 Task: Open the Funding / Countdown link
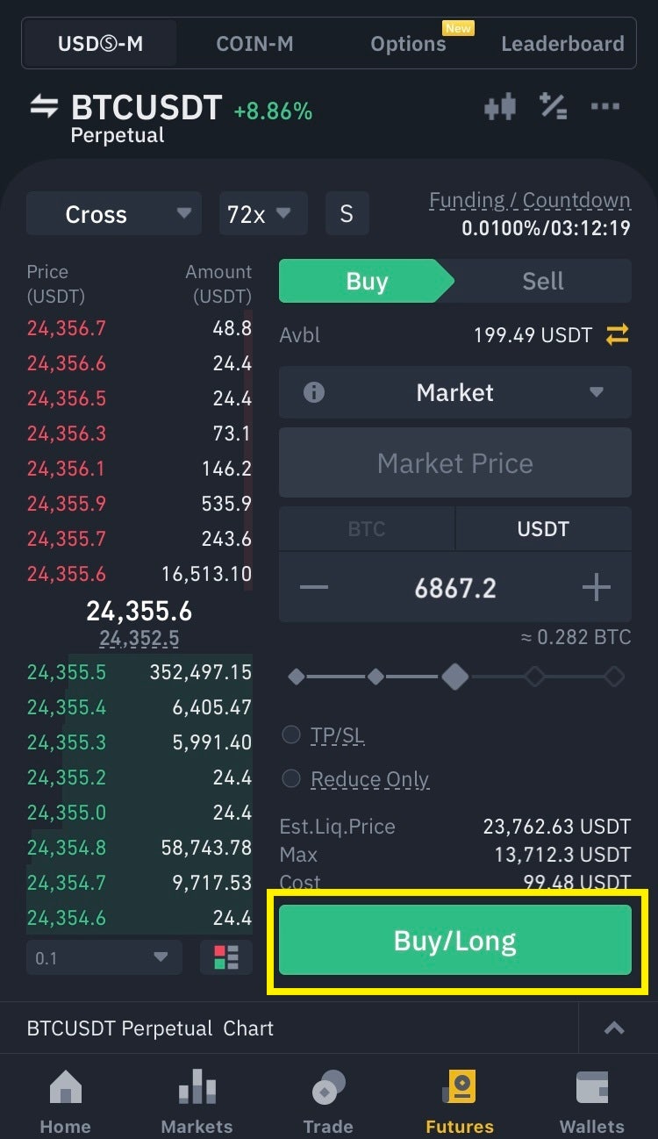(529, 201)
